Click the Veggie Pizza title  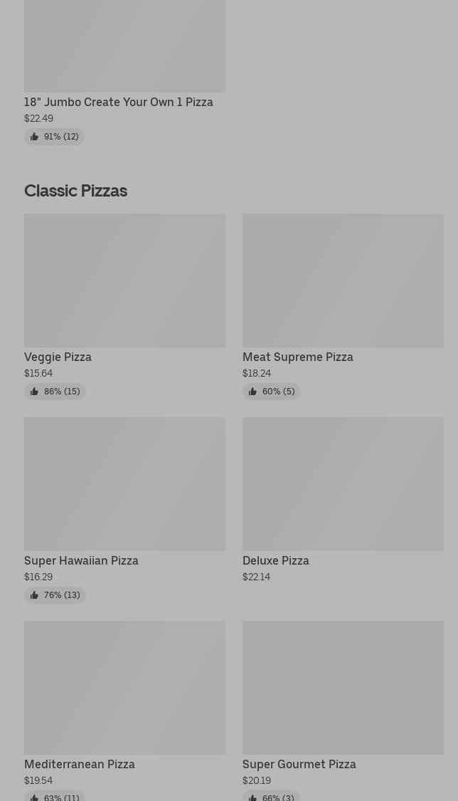click(58, 357)
